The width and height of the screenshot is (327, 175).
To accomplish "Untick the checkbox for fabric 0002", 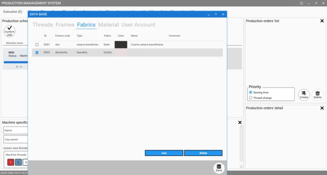I will point(37,53).
